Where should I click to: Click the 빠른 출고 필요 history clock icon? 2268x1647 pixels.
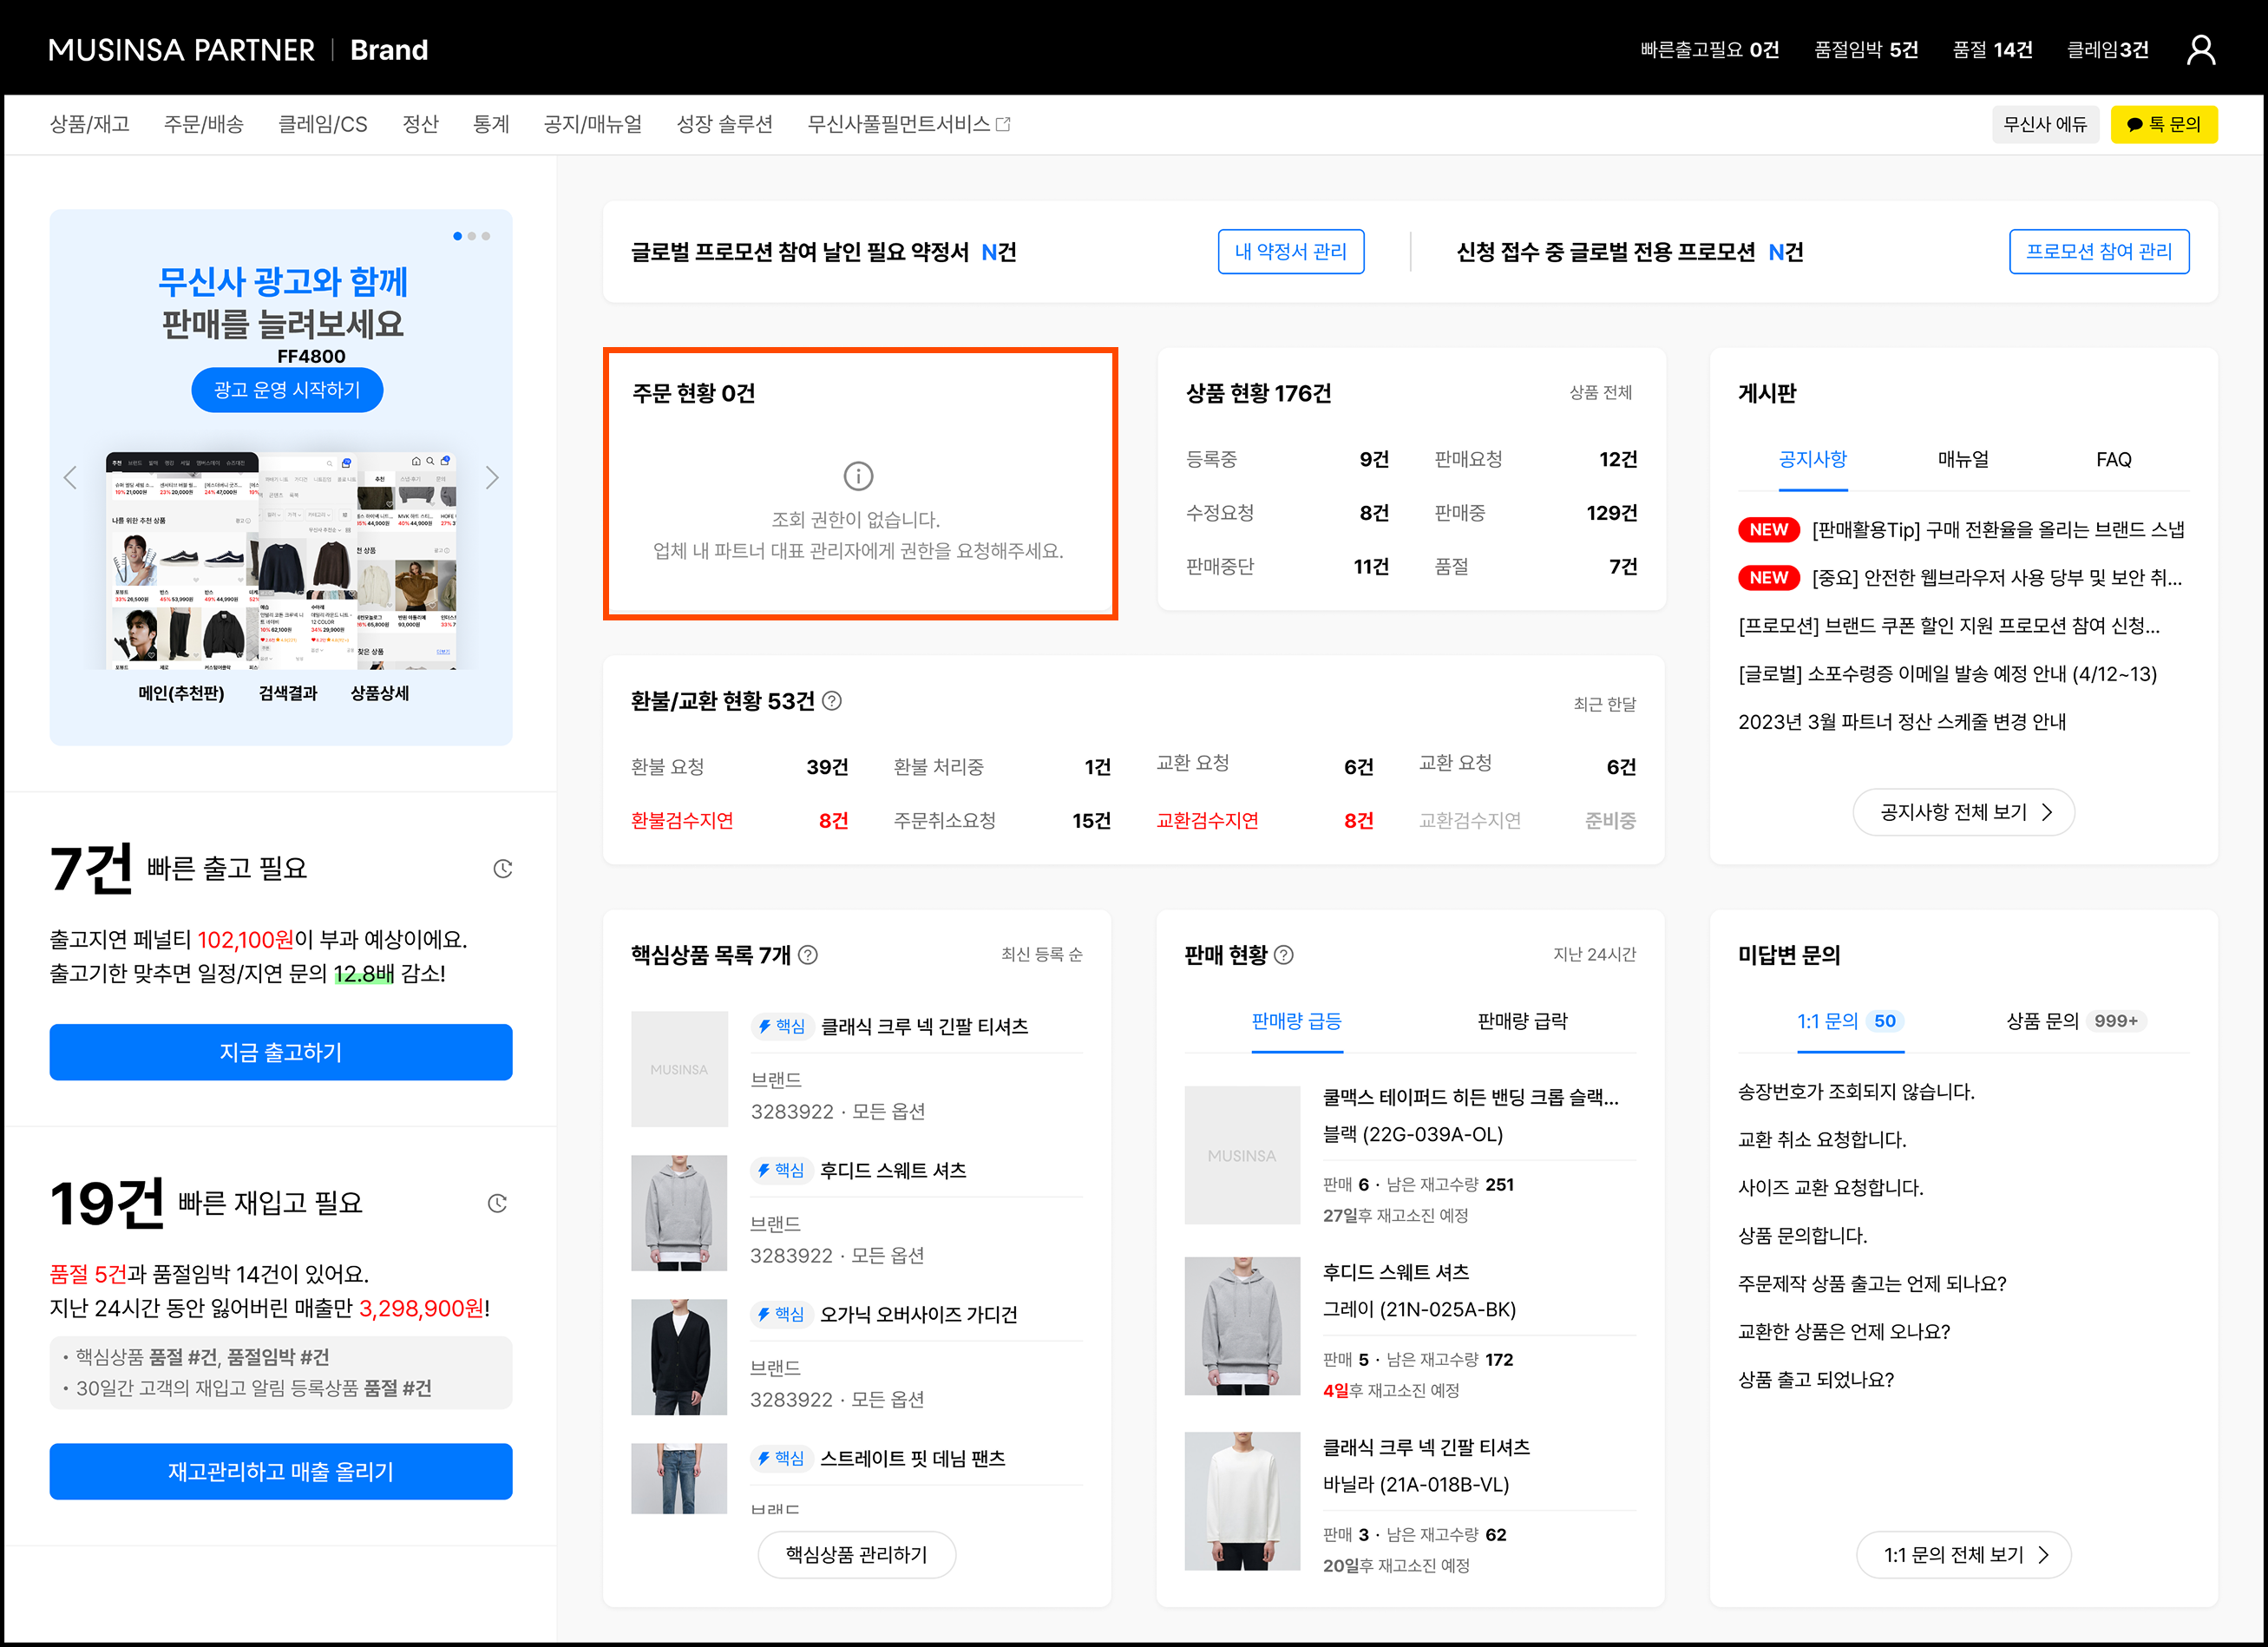click(x=503, y=869)
